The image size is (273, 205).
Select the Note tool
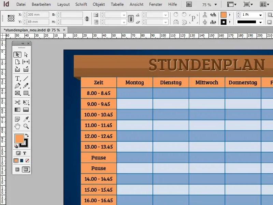[17, 119]
